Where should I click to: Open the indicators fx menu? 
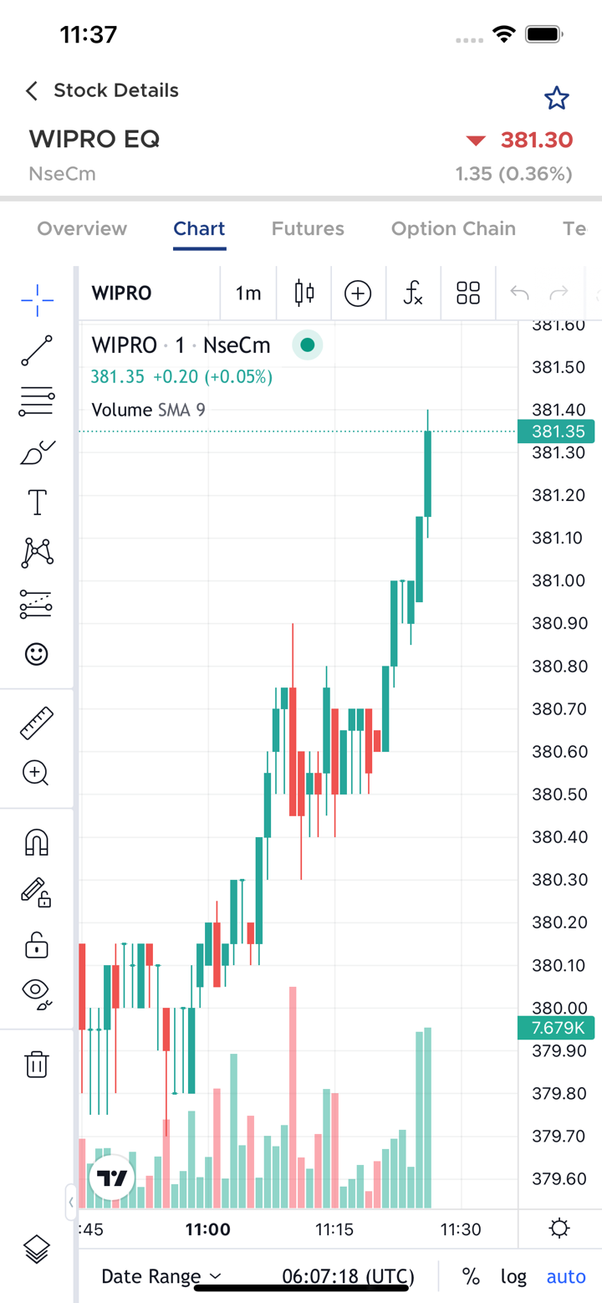click(x=413, y=294)
